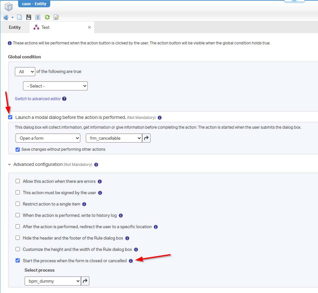Image resolution: width=318 pixels, height=293 pixels.
Task: Switch to the Entity tab
Action: 15,28
